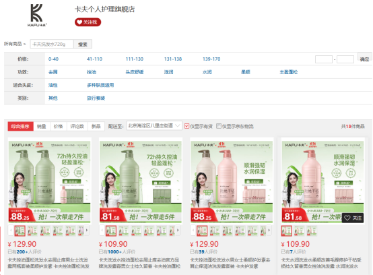
Task: Click the minimum price input field
Action: [x=324, y=59]
